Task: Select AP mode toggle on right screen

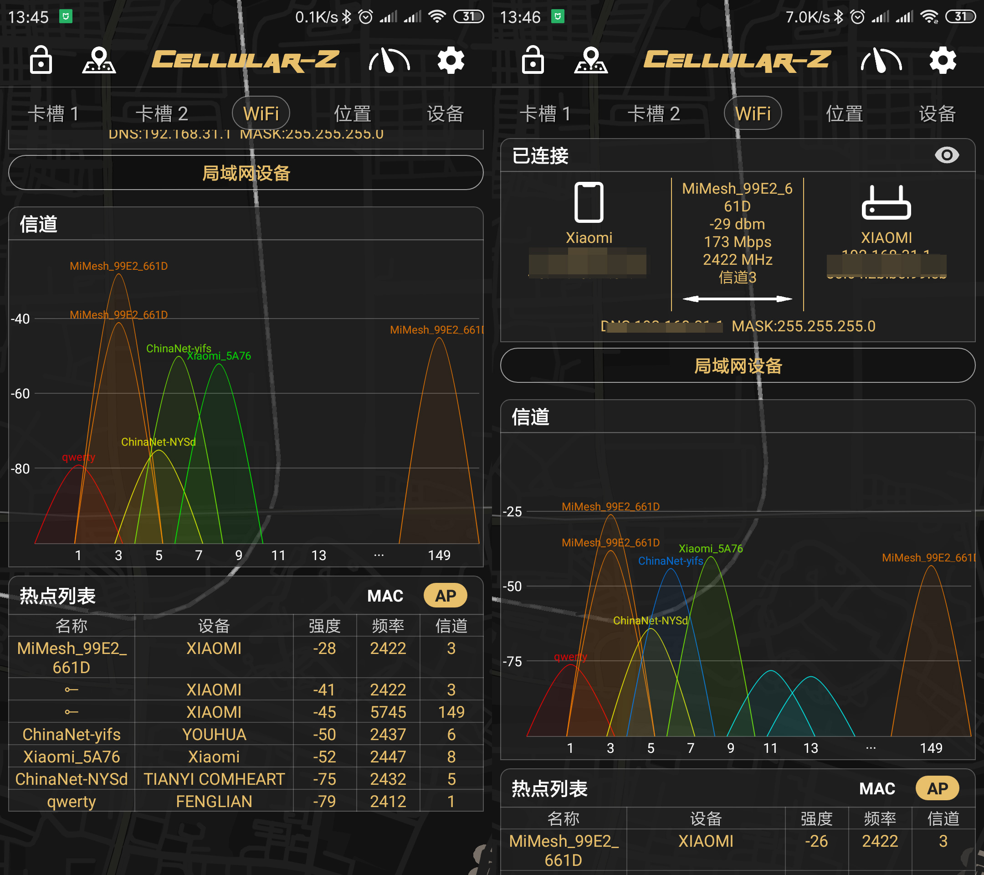Action: click(937, 788)
